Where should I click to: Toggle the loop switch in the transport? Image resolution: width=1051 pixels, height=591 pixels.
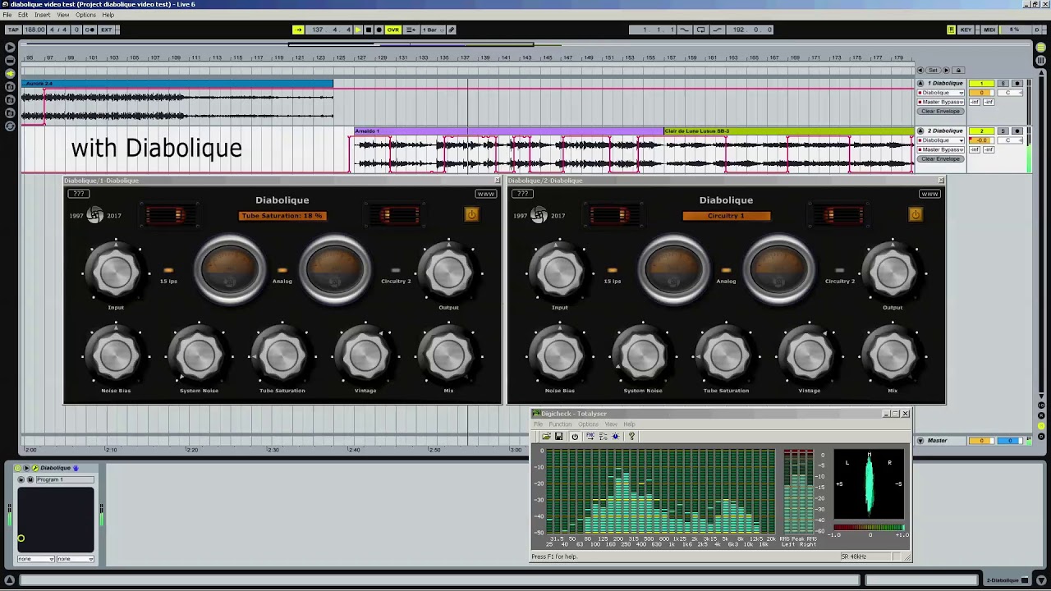tap(700, 30)
